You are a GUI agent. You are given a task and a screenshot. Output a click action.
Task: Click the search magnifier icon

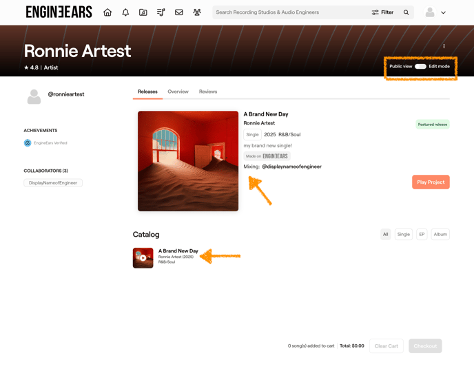406,12
